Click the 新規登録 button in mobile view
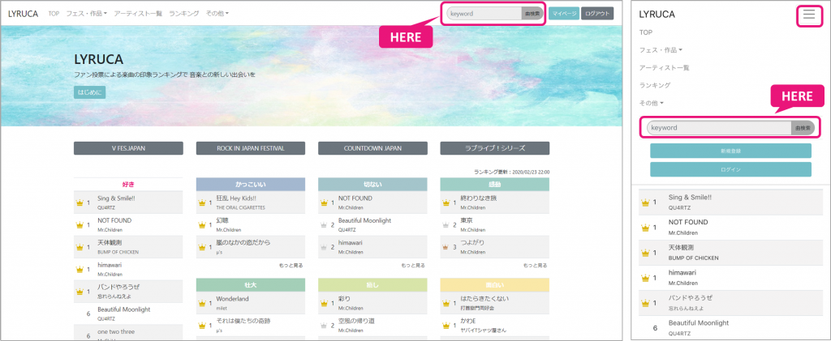Image resolution: width=831 pixels, height=341 pixels. [730, 151]
